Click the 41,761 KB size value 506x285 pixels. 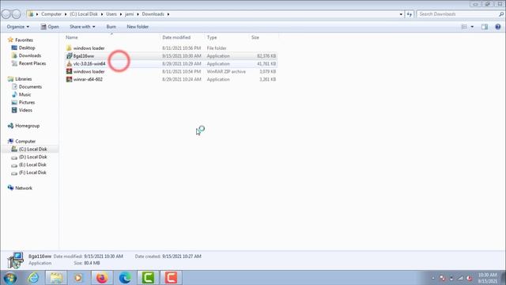click(x=266, y=63)
